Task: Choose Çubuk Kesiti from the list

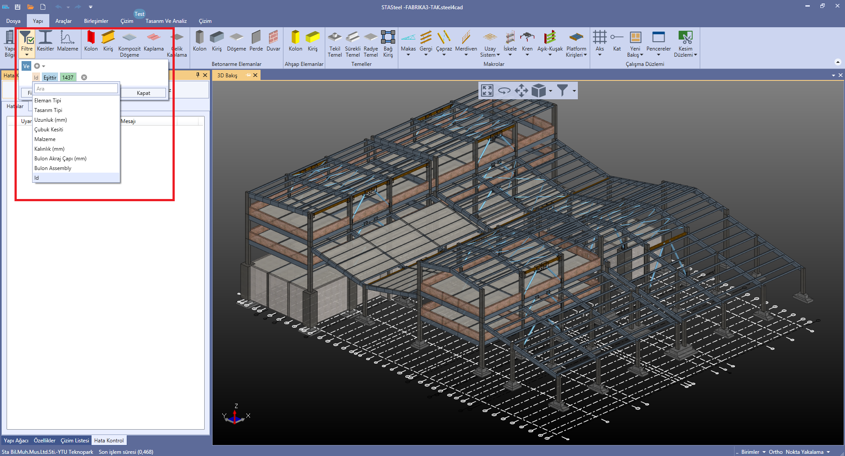Action: [x=49, y=130]
